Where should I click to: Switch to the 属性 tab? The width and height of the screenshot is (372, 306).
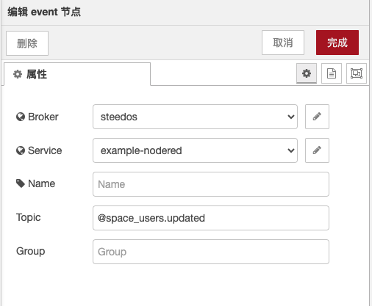point(77,74)
